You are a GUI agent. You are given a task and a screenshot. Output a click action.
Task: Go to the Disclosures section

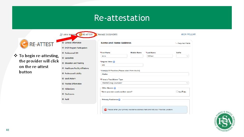[69, 94]
